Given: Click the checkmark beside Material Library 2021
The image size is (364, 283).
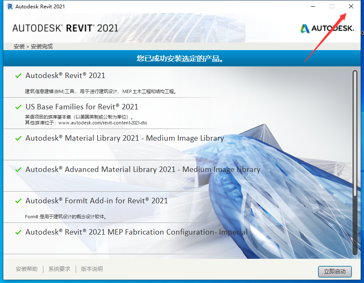Looking at the screenshot, I should 18,138.
